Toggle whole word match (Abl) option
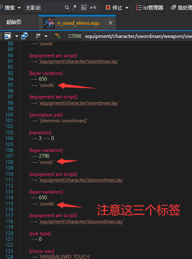The width and height of the screenshot is (192, 259). (83, 7)
